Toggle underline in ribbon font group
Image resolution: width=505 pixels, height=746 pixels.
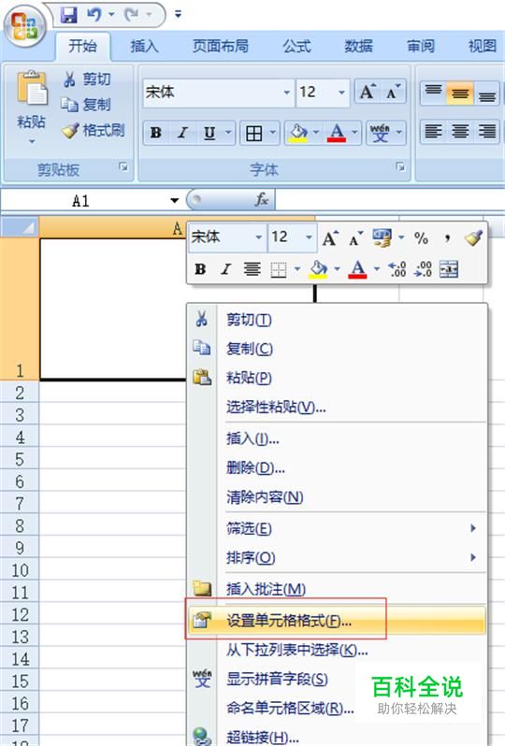click(x=209, y=133)
